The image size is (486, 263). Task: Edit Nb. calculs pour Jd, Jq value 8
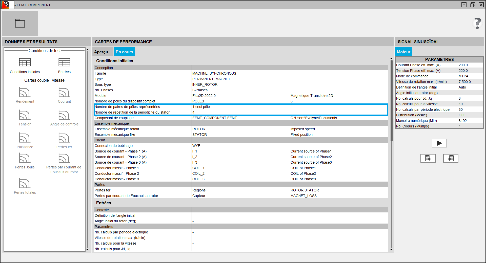tap(471, 98)
